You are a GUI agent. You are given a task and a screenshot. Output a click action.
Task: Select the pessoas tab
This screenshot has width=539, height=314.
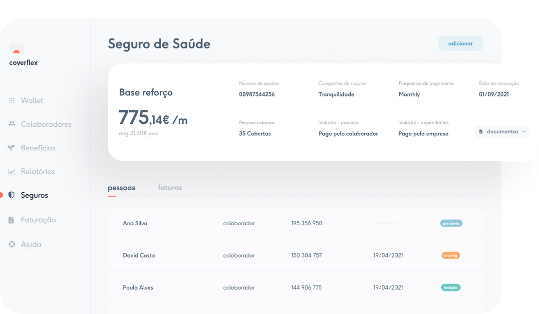click(121, 188)
